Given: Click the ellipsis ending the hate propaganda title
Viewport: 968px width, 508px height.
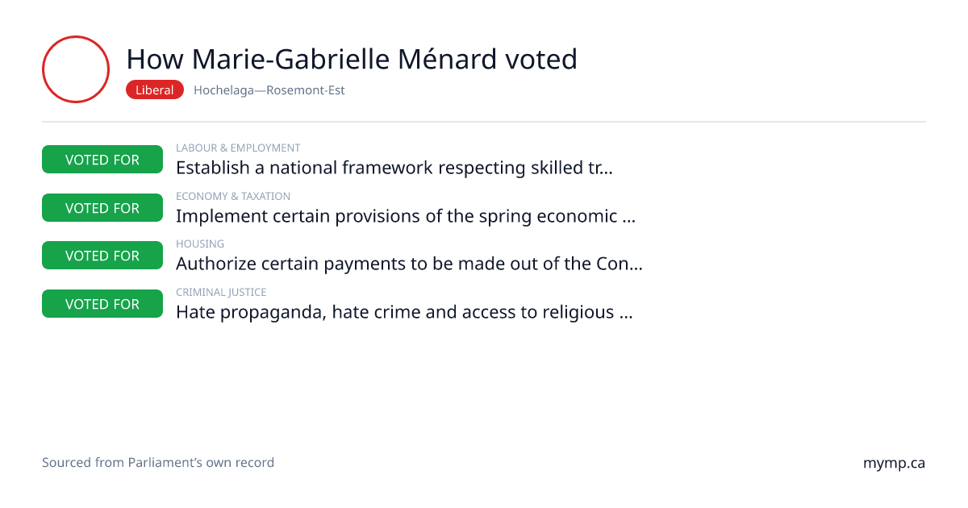Looking at the screenshot, I should point(625,315).
